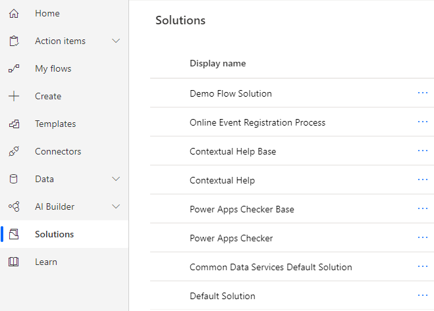Click the Learn book icon
This screenshot has height=311, width=434.
pos(14,262)
